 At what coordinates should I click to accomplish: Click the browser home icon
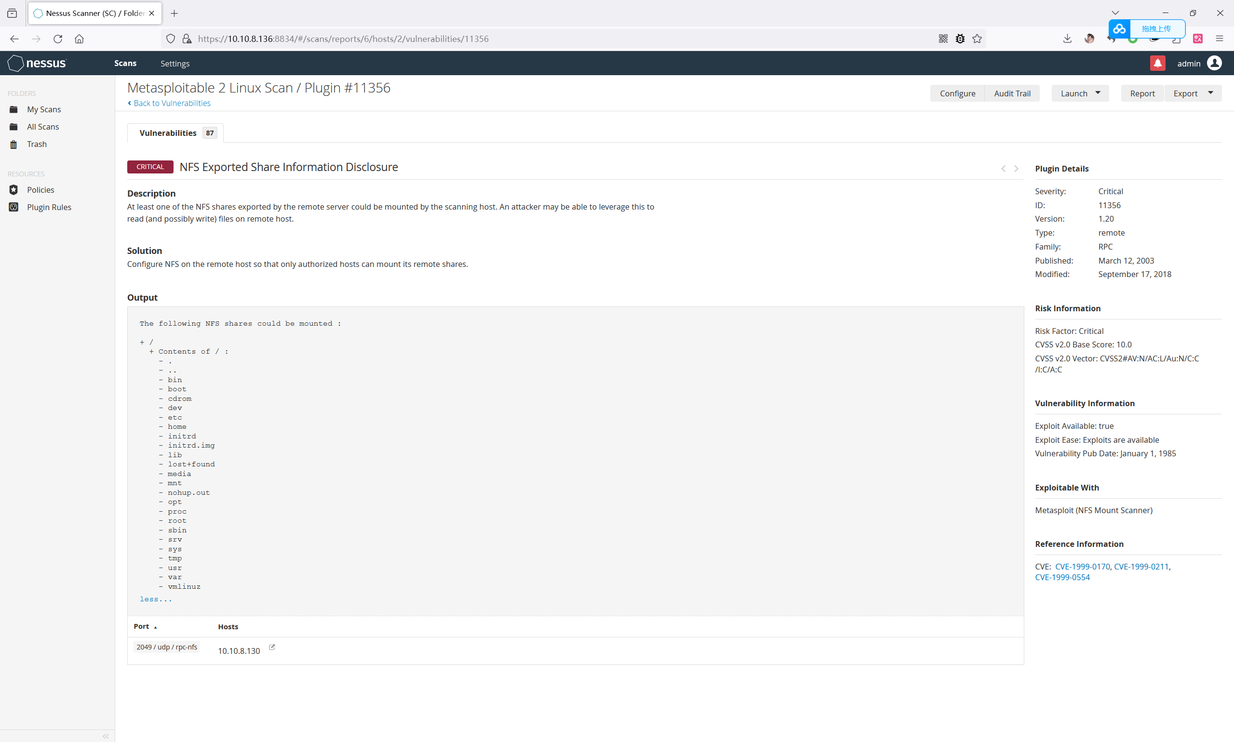pyautogui.click(x=79, y=39)
